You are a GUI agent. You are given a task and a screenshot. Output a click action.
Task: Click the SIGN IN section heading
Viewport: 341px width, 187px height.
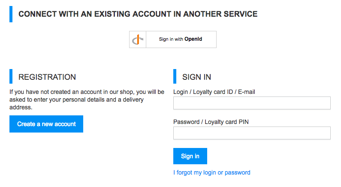click(196, 77)
